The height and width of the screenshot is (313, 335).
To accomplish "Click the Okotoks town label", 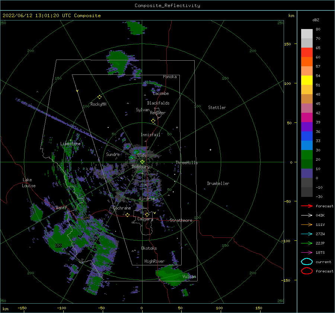I will [149, 248].
